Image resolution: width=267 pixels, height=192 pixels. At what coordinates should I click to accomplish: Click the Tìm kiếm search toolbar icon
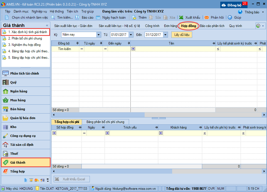pos(53,18)
